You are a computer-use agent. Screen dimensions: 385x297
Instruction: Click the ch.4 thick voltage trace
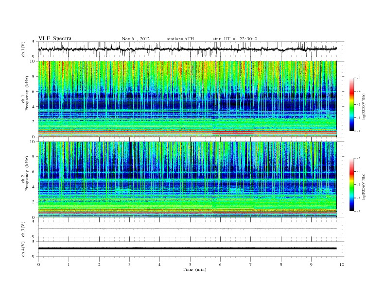coord(187,248)
